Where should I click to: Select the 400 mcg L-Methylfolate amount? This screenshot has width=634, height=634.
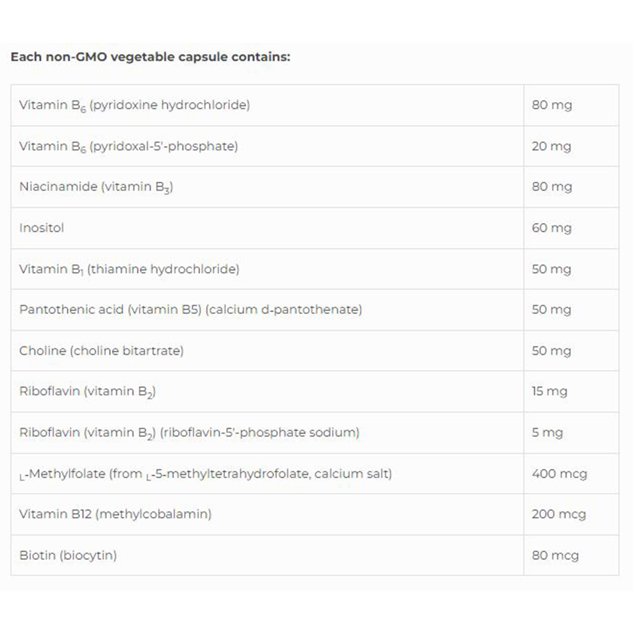[560, 474]
